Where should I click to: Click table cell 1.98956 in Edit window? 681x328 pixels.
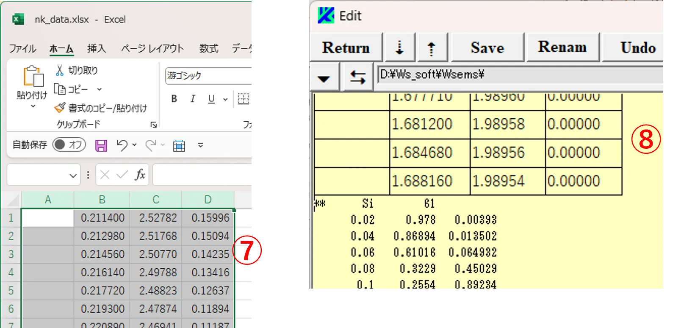(507, 153)
